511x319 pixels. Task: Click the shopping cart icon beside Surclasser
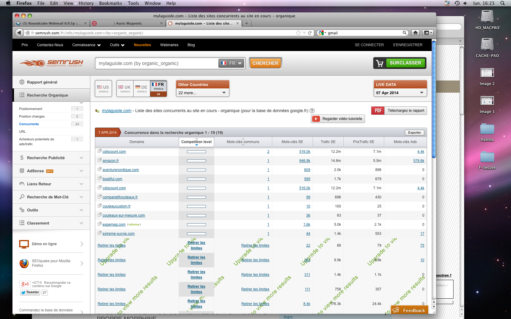pyautogui.click(x=380, y=63)
